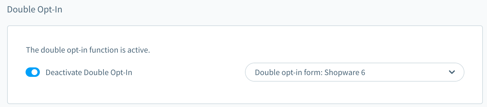This screenshot has height=107, width=487.
Task: Open the Double opt-in form dropdown
Action: pyautogui.click(x=354, y=72)
